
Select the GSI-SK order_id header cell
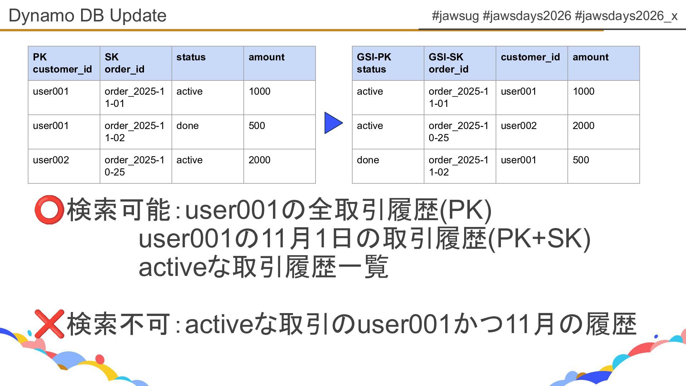click(459, 63)
